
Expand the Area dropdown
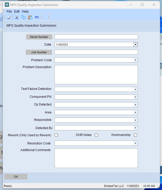pyautogui.click(x=135, y=112)
